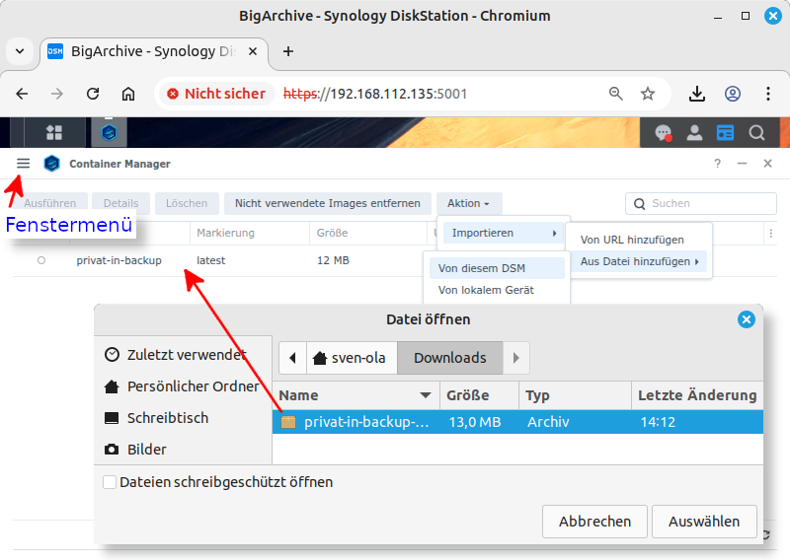This screenshot has width=790, height=560.
Task: Click the Name column sort arrow
Action: pos(426,395)
